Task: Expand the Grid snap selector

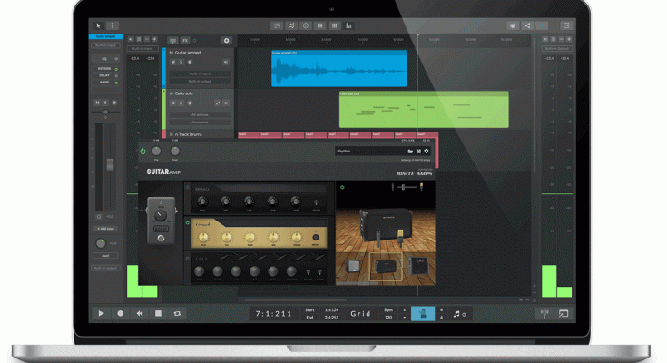Action: coord(360,313)
